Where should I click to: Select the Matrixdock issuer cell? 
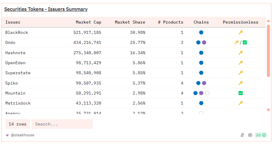(18, 103)
